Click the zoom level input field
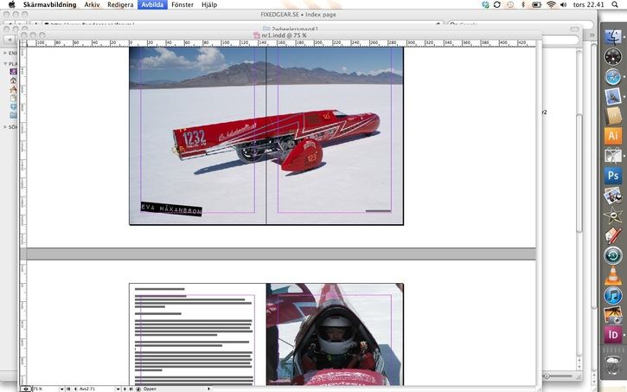The width and height of the screenshot is (627, 392). click(41, 389)
